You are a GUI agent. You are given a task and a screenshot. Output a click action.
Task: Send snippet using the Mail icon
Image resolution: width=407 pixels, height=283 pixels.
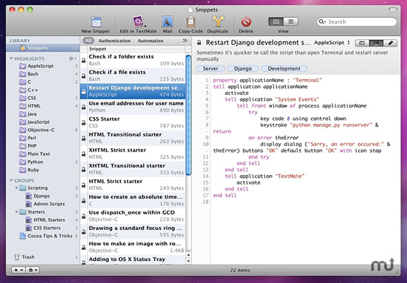(x=168, y=25)
